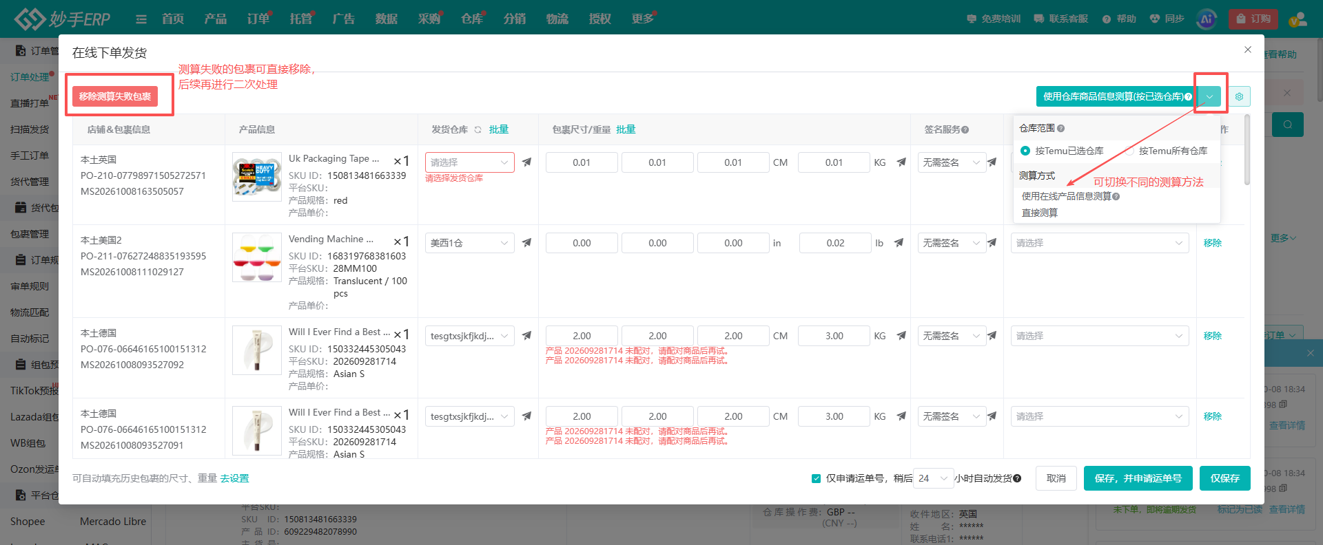Image resolution: width=1323 pixels, height=545 pixels.
Task: Choose 直接测算 in estimate method menu
Action: (x=1039, y=213)
